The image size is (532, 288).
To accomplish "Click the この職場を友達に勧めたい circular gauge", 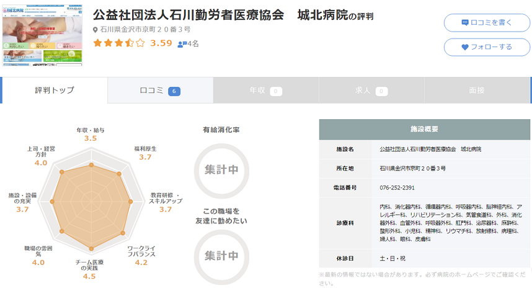I will click(221, 255).
